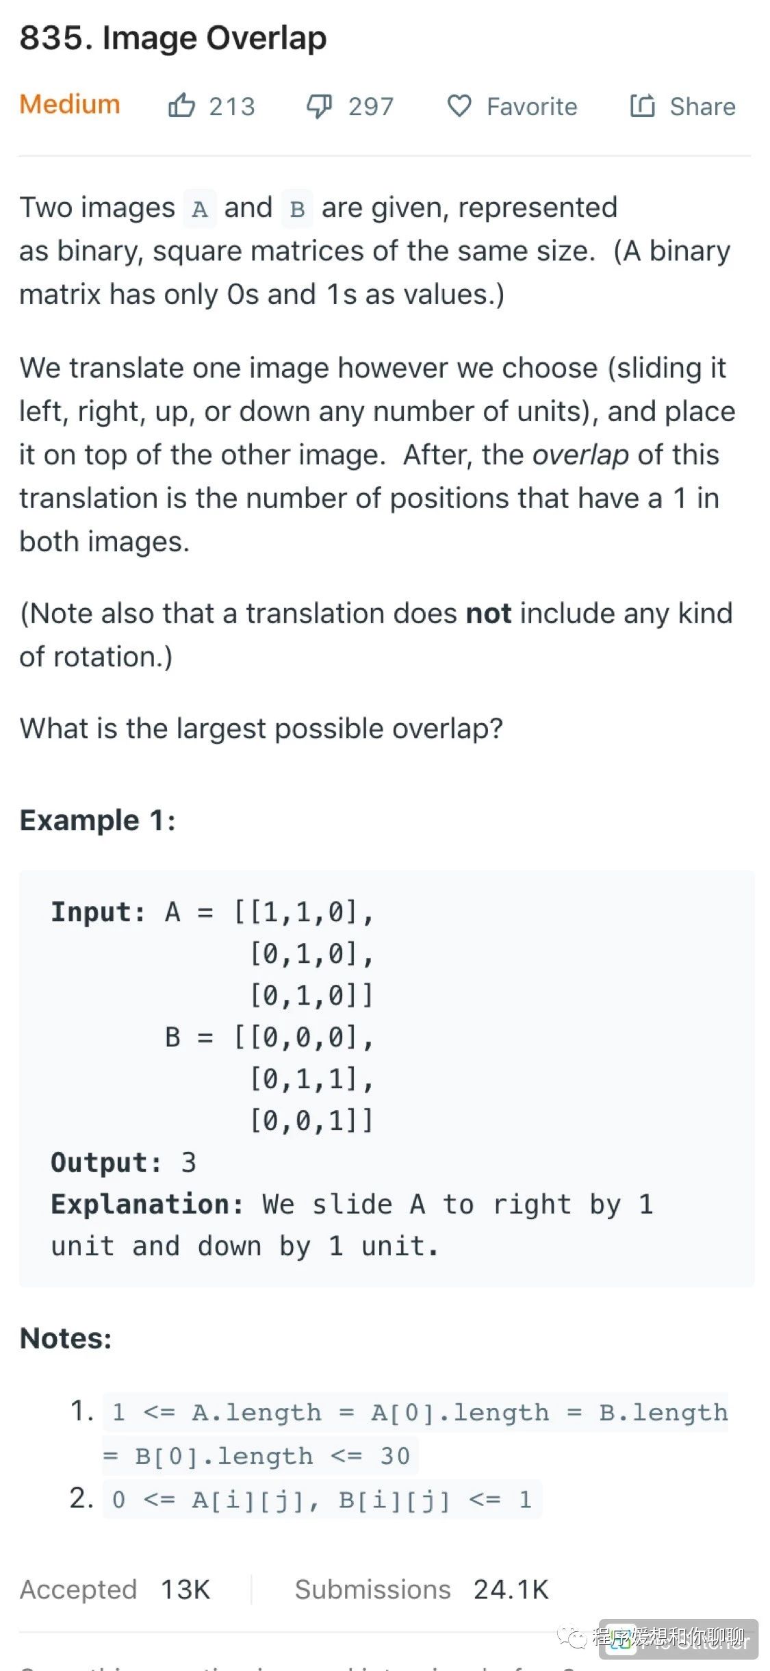Screen dimensions: 770x1671
Task: Click the Output: 3 line
Action: tap(124, 1162)
